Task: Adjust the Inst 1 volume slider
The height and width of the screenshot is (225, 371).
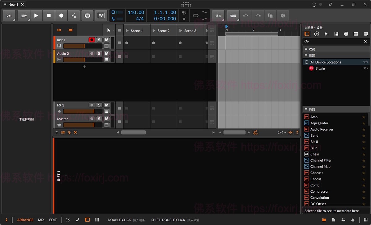Action: point(82,46)
